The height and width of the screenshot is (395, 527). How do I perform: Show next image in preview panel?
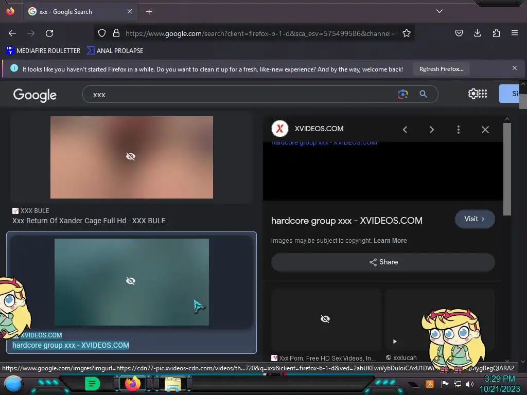[x=432, y=130]
